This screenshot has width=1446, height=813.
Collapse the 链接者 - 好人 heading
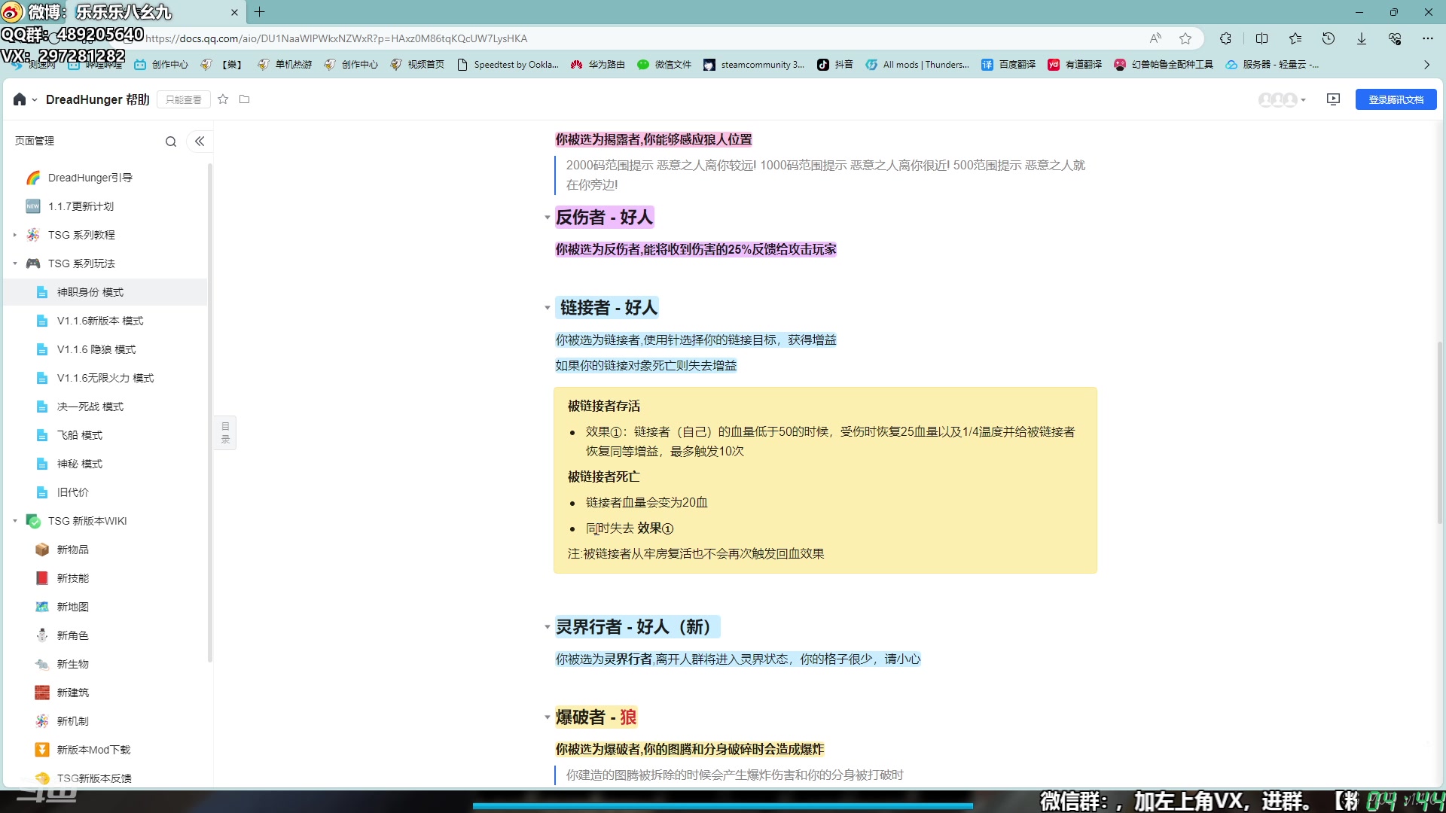(547, 308)
